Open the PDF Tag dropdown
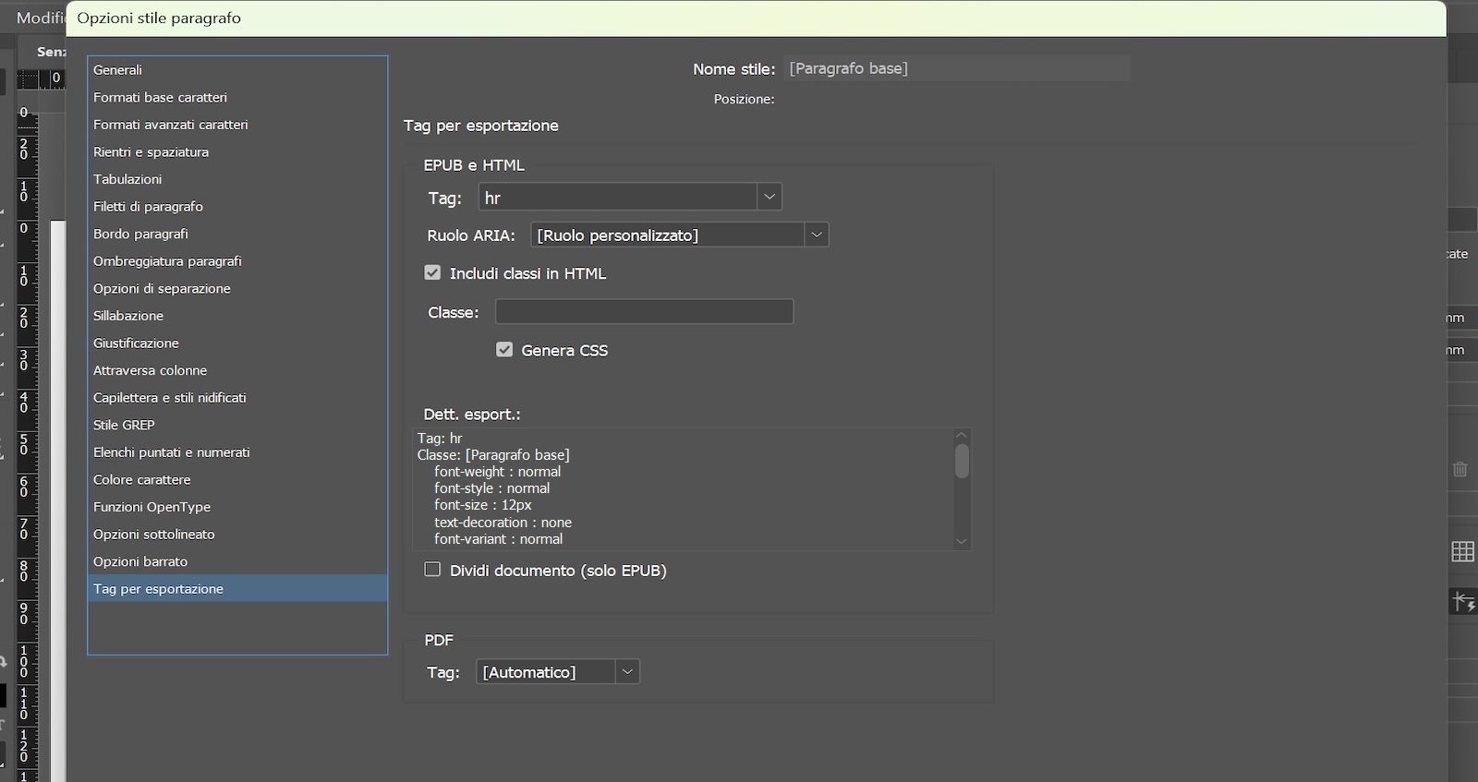This screenshot has height=782, width=1478. (x=627, y=672)
